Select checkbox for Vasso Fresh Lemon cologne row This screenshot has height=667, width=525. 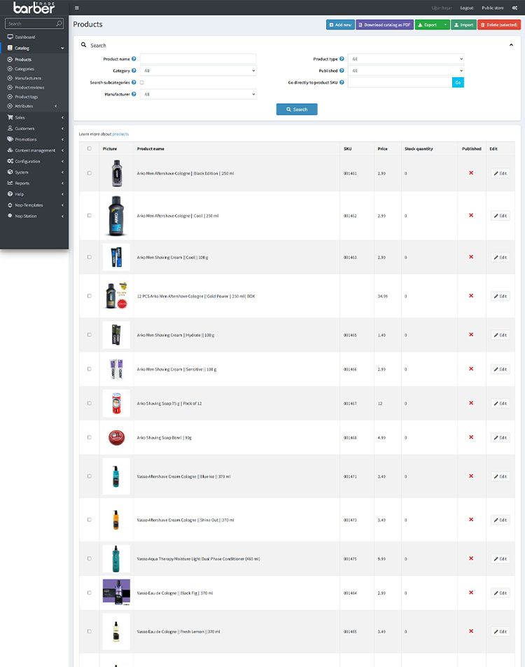tap(90, 631)
